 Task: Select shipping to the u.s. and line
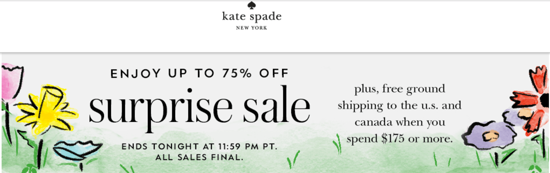400,106
